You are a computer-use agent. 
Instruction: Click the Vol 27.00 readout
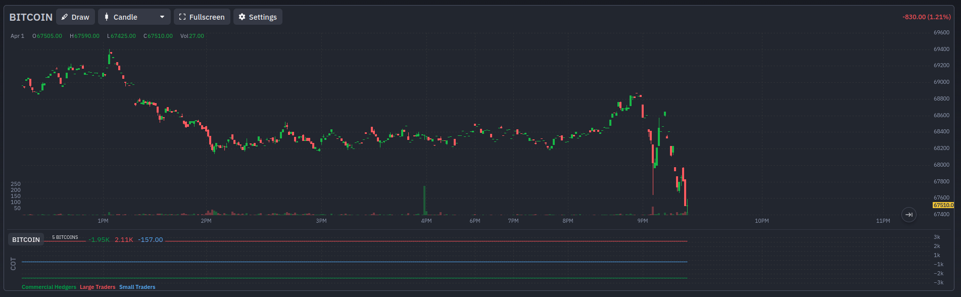tap(192, 36)
